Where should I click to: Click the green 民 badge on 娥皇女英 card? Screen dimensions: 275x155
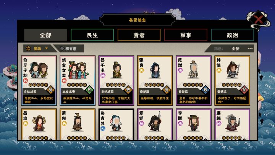click(x=89, y=90)
